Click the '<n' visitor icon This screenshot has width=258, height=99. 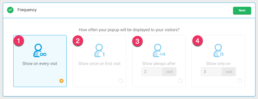click(159, 50)
